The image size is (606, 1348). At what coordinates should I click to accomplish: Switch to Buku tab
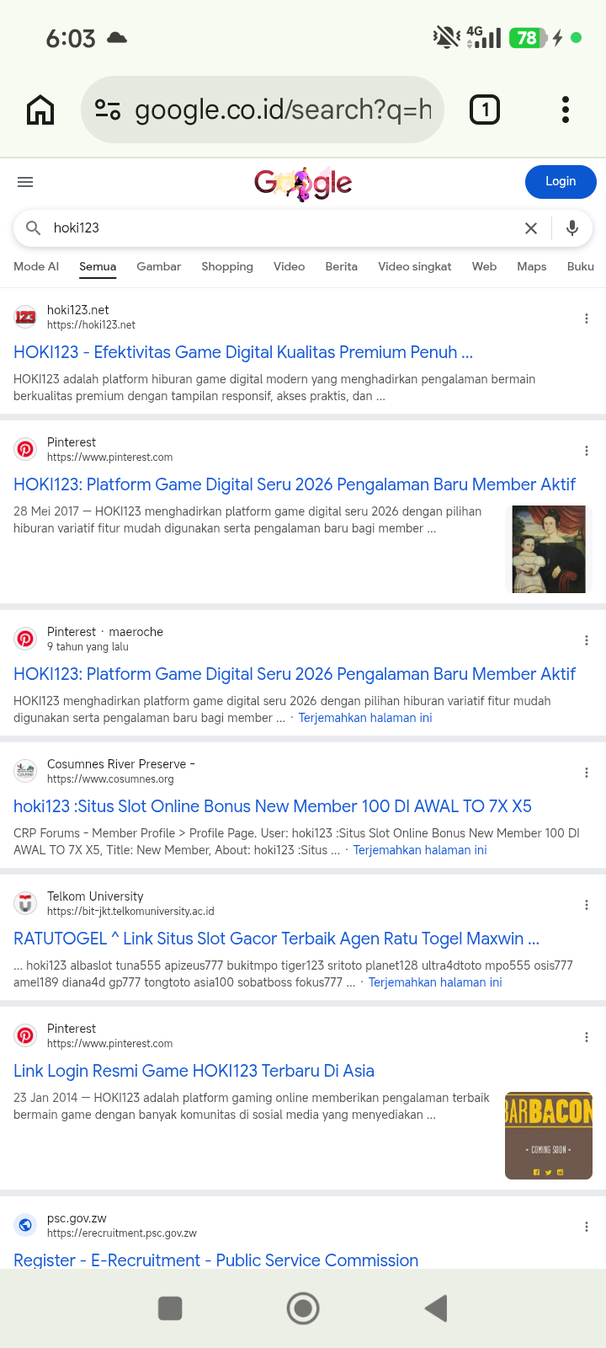pos(581,266)
